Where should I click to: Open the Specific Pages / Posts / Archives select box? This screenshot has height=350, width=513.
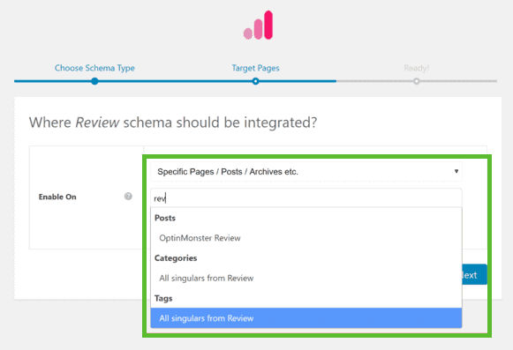306,172
